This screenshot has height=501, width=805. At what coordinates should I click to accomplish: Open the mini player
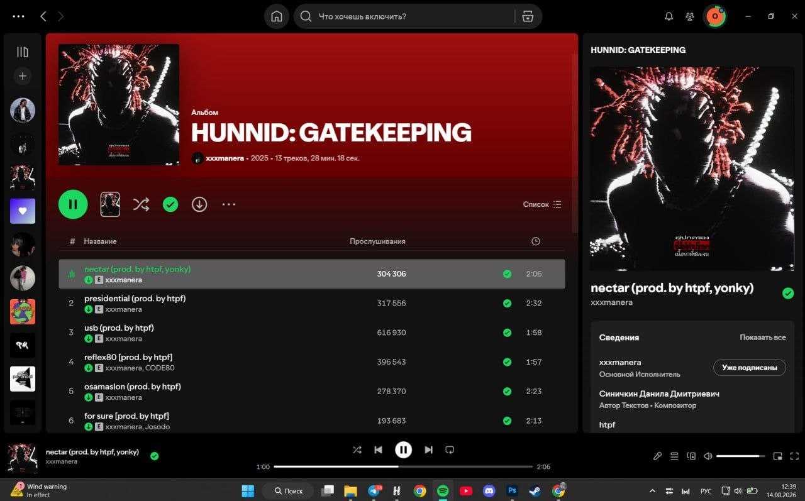(x=778, y=456)
